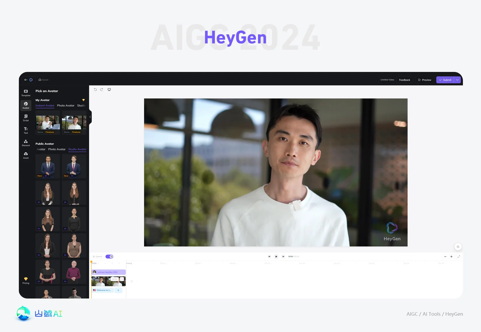Click the Ending marker on timeline ruler
This screenshot has width=481, height=332.
click(x=129, y=263)
